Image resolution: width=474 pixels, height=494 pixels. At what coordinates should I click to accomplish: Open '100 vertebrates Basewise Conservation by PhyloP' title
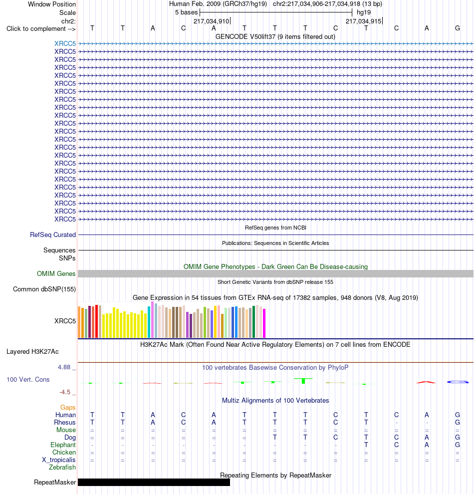[x=275, y=367]
